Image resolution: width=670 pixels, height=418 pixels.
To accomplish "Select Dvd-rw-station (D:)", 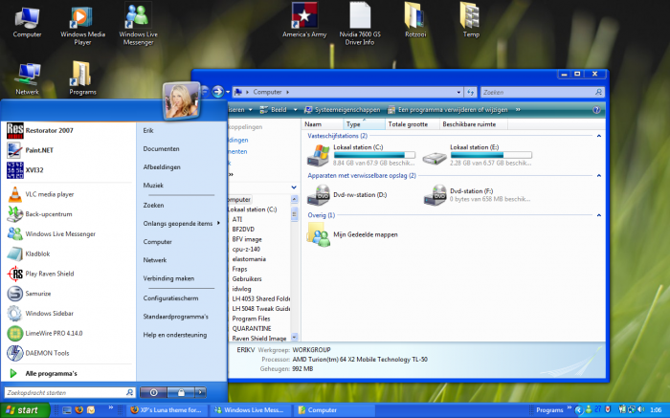I will pyautogui.click(x=346, y=195).
